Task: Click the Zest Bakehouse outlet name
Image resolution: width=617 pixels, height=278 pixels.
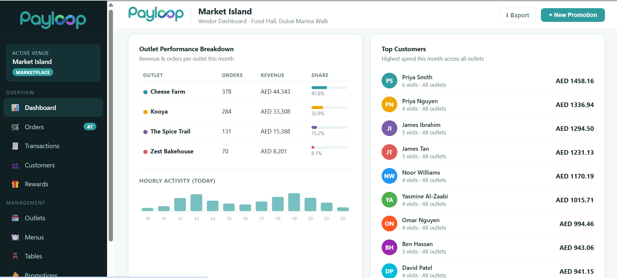Action: click(172, 151)
